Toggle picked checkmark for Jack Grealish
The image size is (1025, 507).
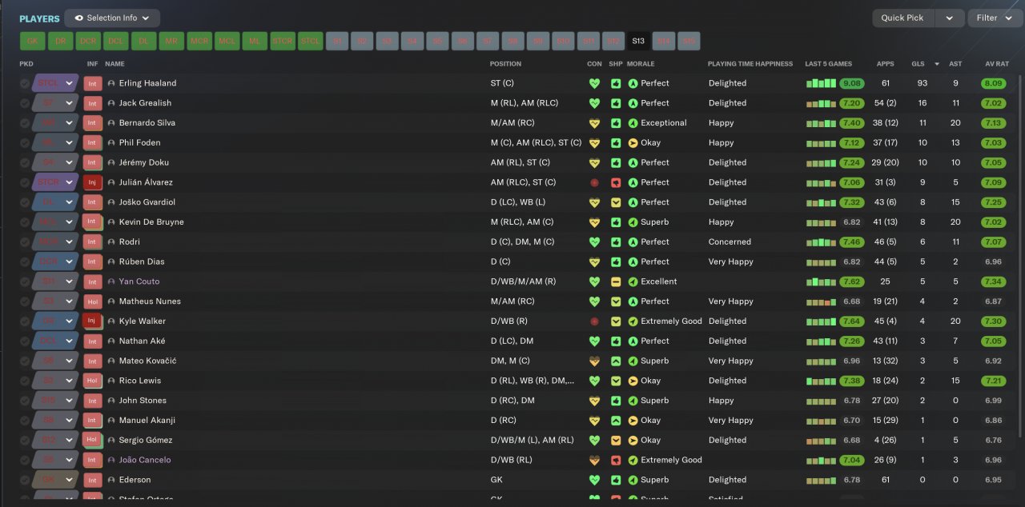[x=25, y=103]
